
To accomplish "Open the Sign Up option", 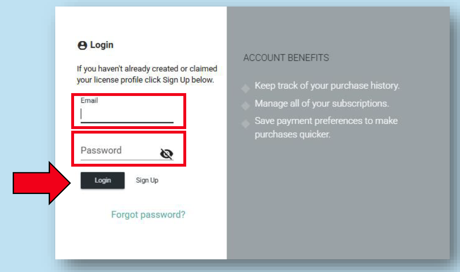I will [147, 181].
